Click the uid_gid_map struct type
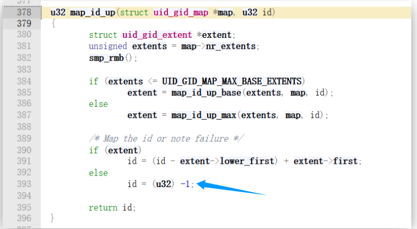 coord(181,12)
